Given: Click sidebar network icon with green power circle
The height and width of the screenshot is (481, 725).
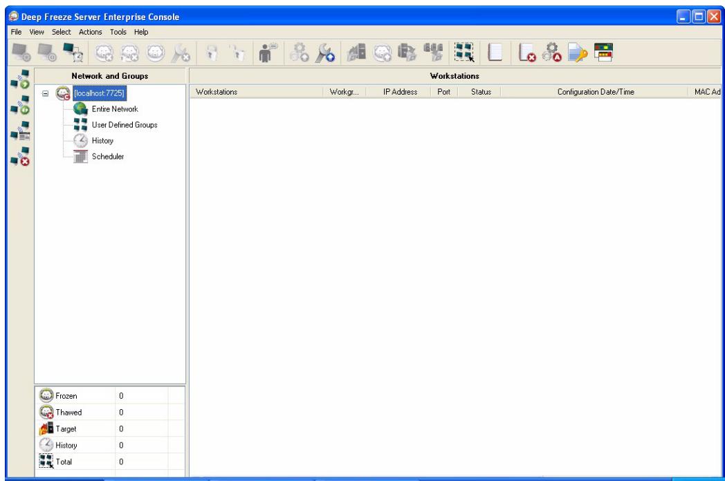Looking at the screenshot, I should pos(20,105).
